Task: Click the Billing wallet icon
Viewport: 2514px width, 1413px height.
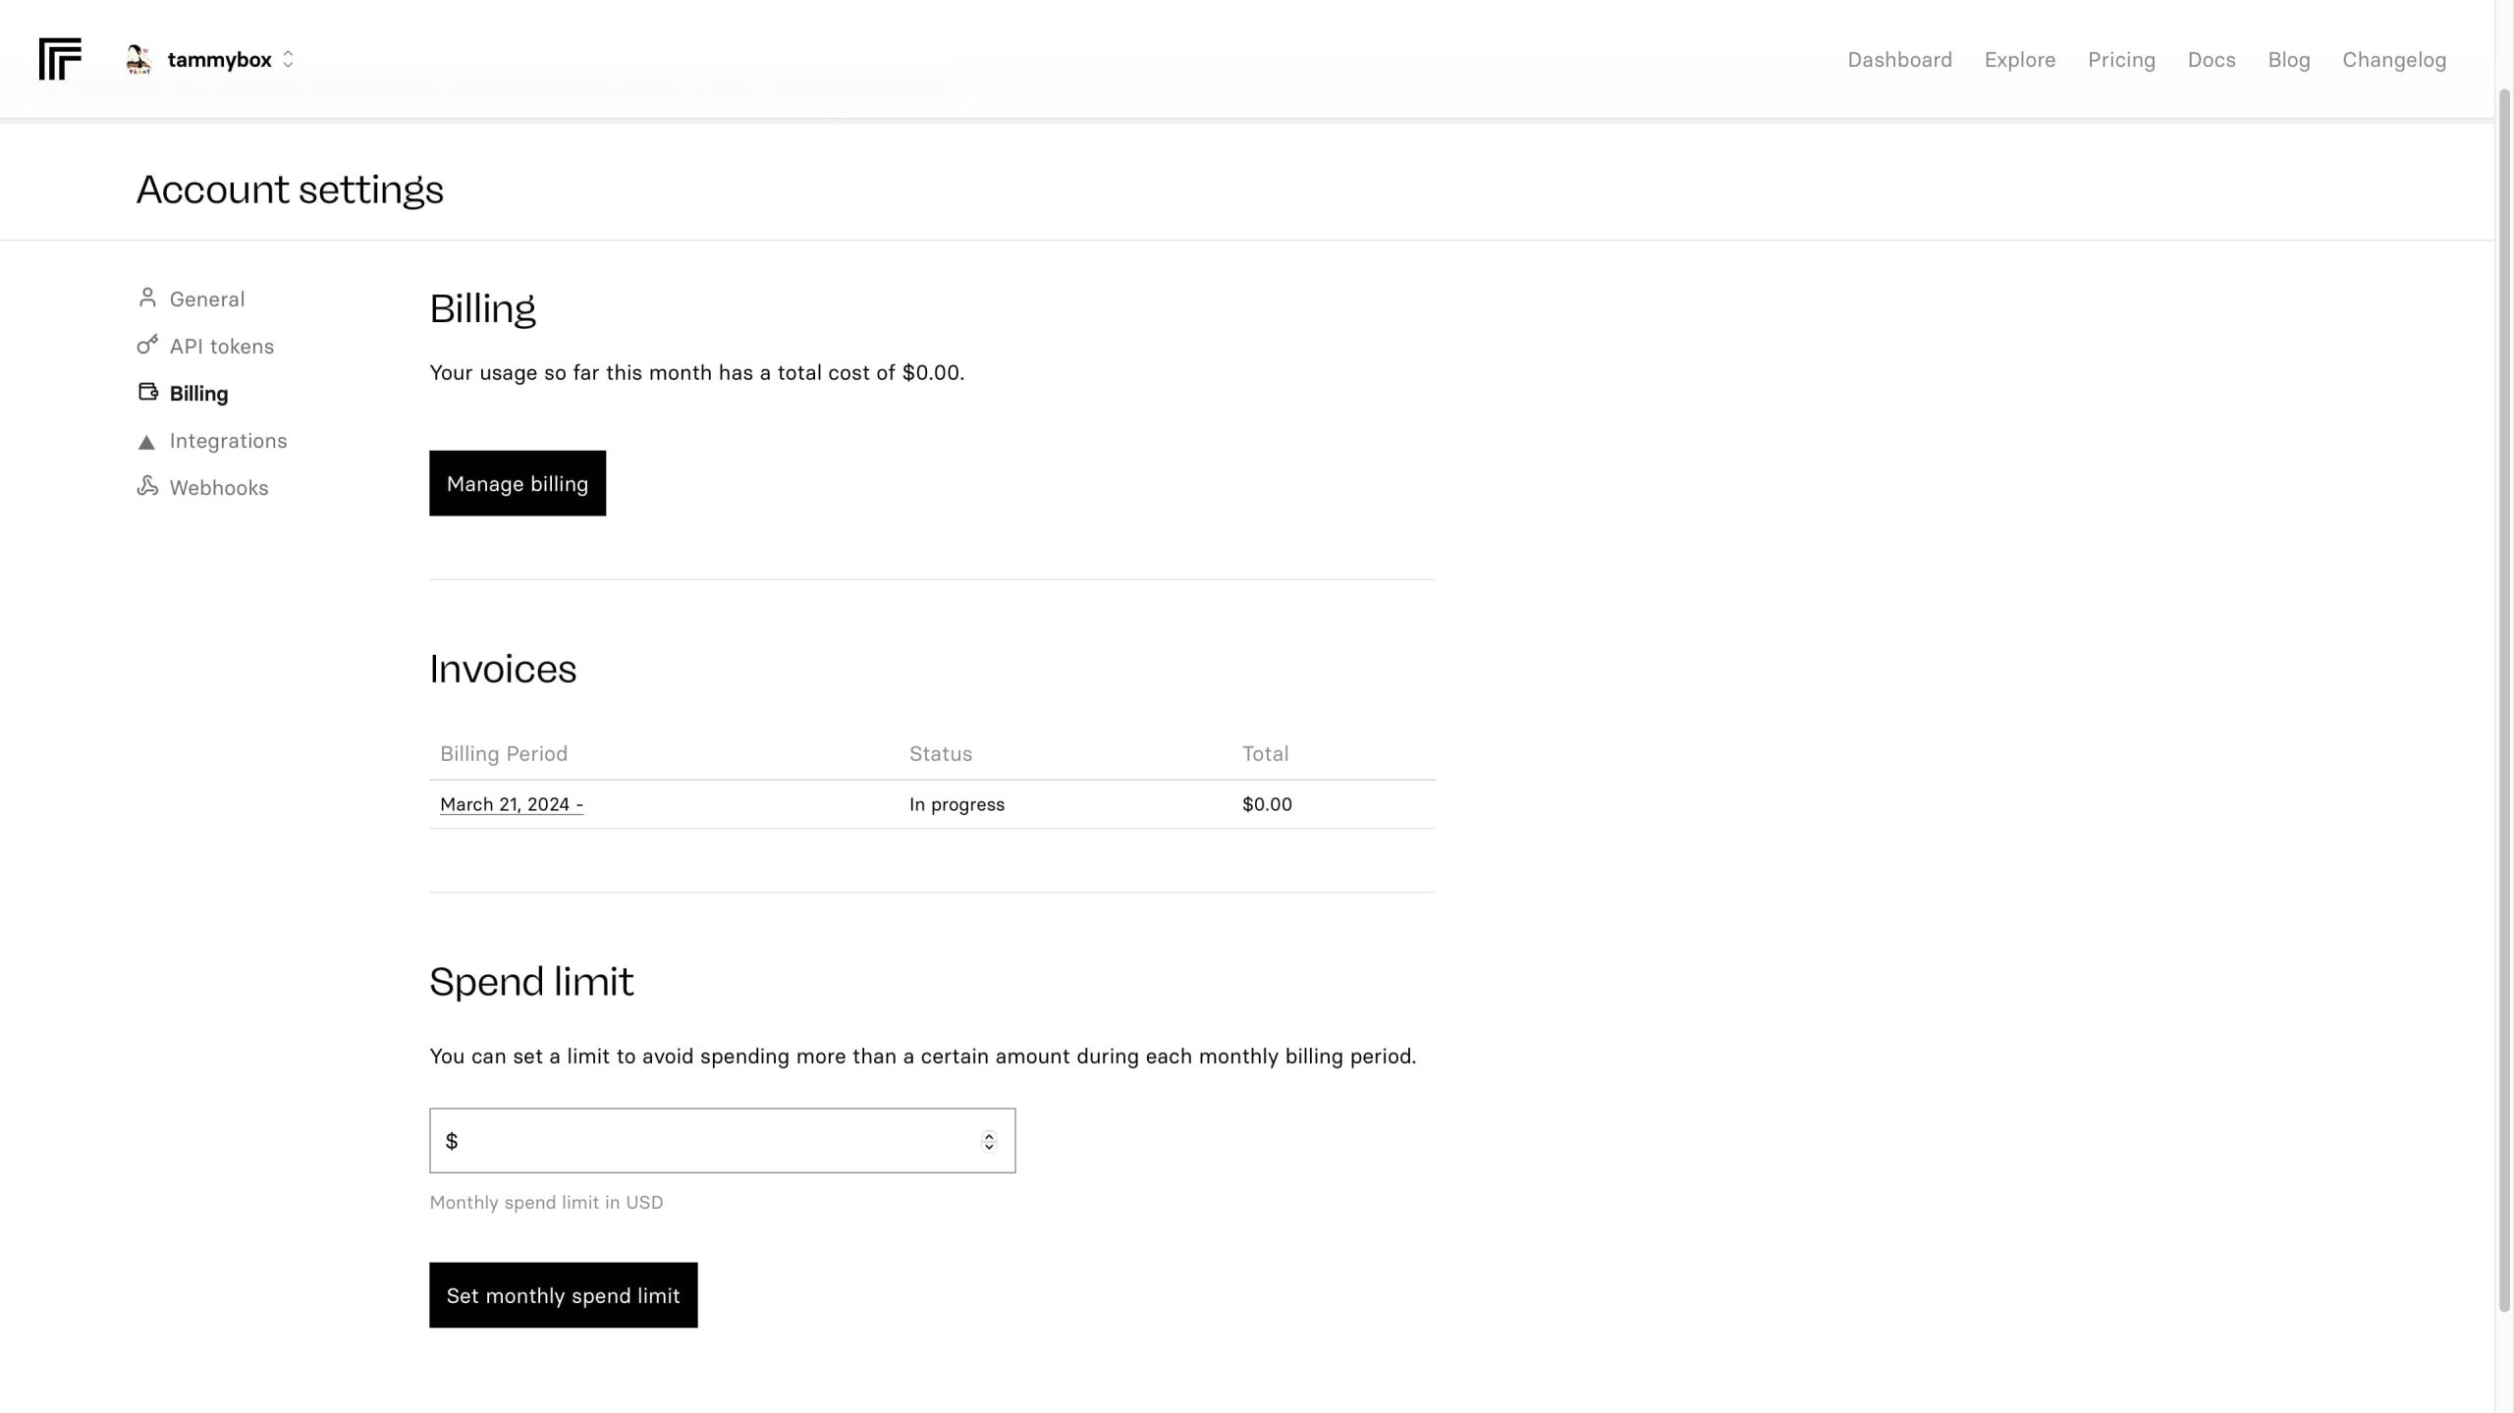Action: (147, 392)
